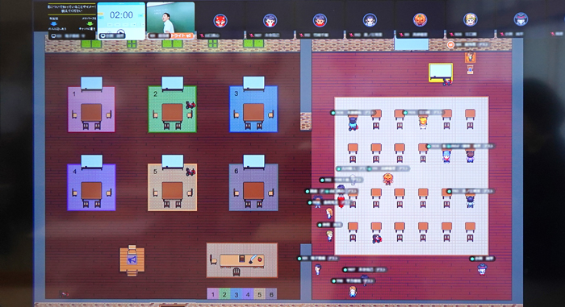
Task: Select the witch-hat avatar participant tile
Action: (521, 19)
